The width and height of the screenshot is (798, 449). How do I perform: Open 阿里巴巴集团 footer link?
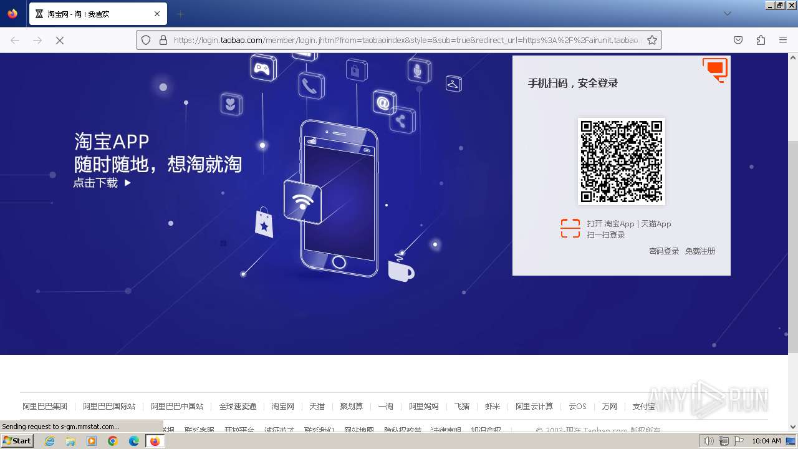45,406
